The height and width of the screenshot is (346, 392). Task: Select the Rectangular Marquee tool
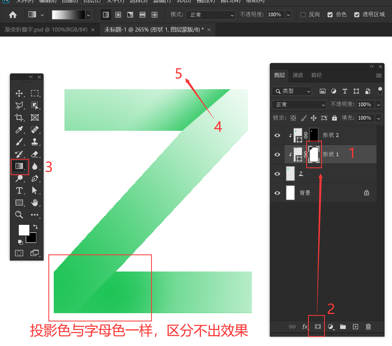click(35, 93)
